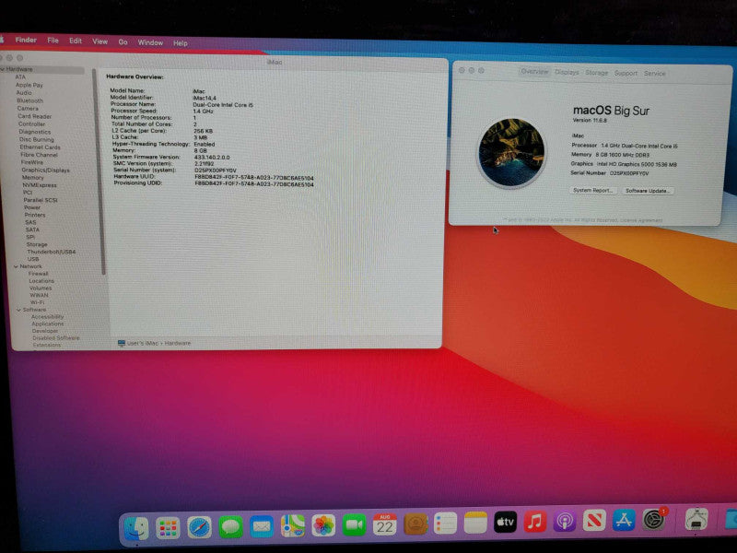Select Firewall under Network
Image resolution: width=737 pixels, height=553 pixels.
38,273
